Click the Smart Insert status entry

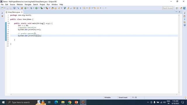123,97
